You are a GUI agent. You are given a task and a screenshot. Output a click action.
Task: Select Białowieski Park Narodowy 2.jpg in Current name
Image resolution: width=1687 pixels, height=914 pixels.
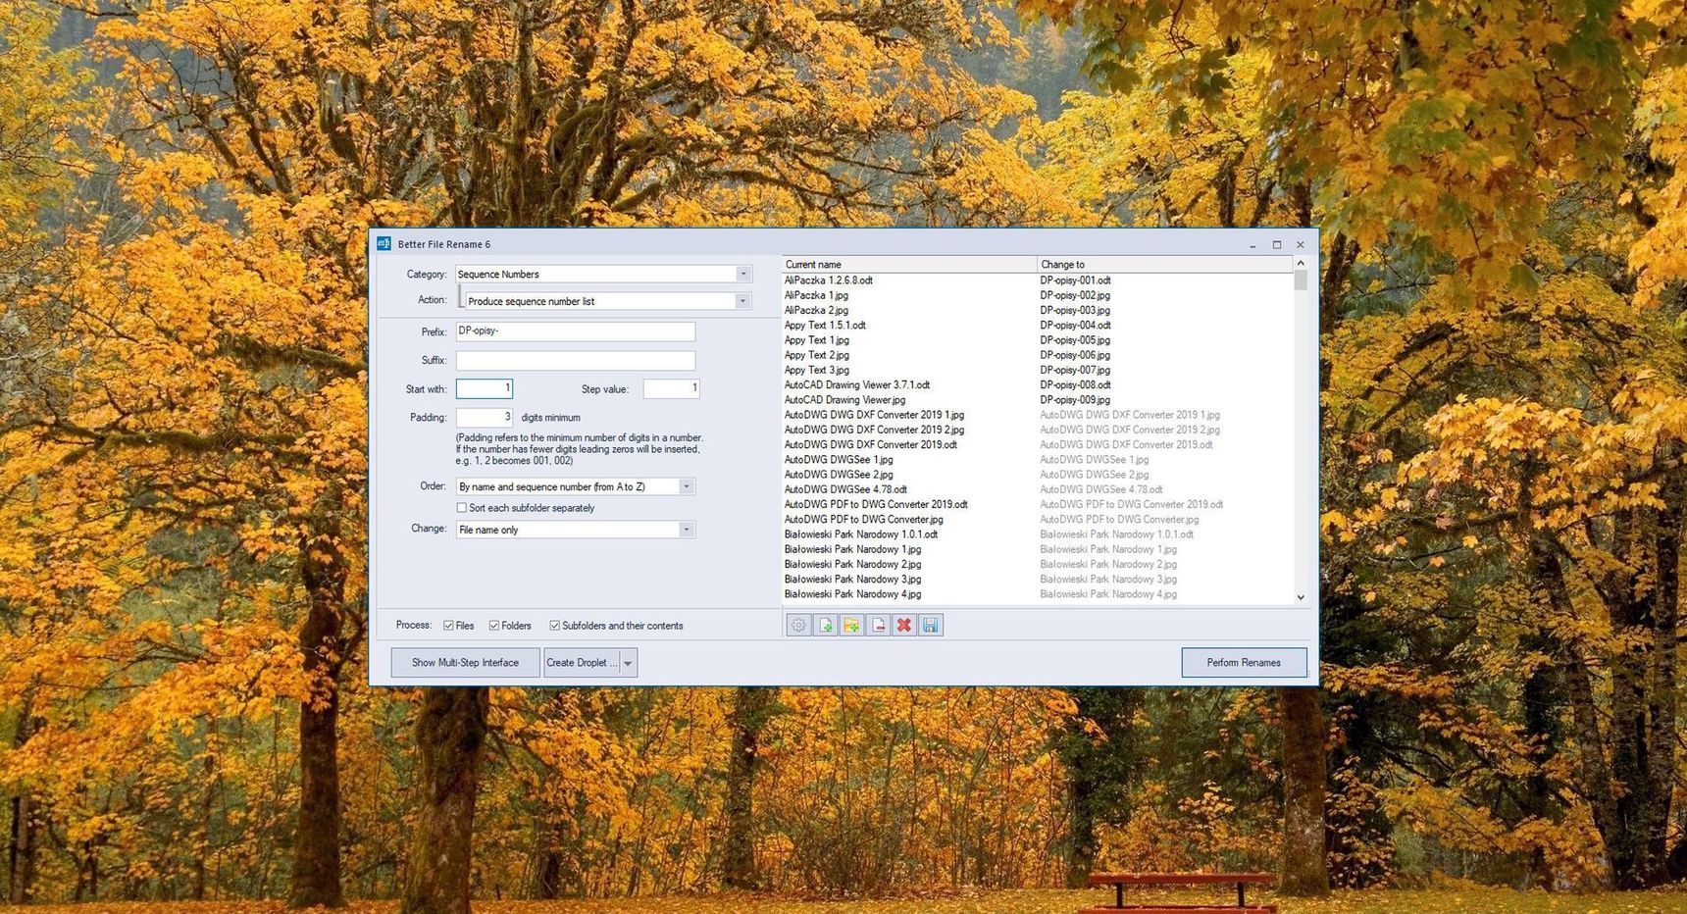pos(852,564)
